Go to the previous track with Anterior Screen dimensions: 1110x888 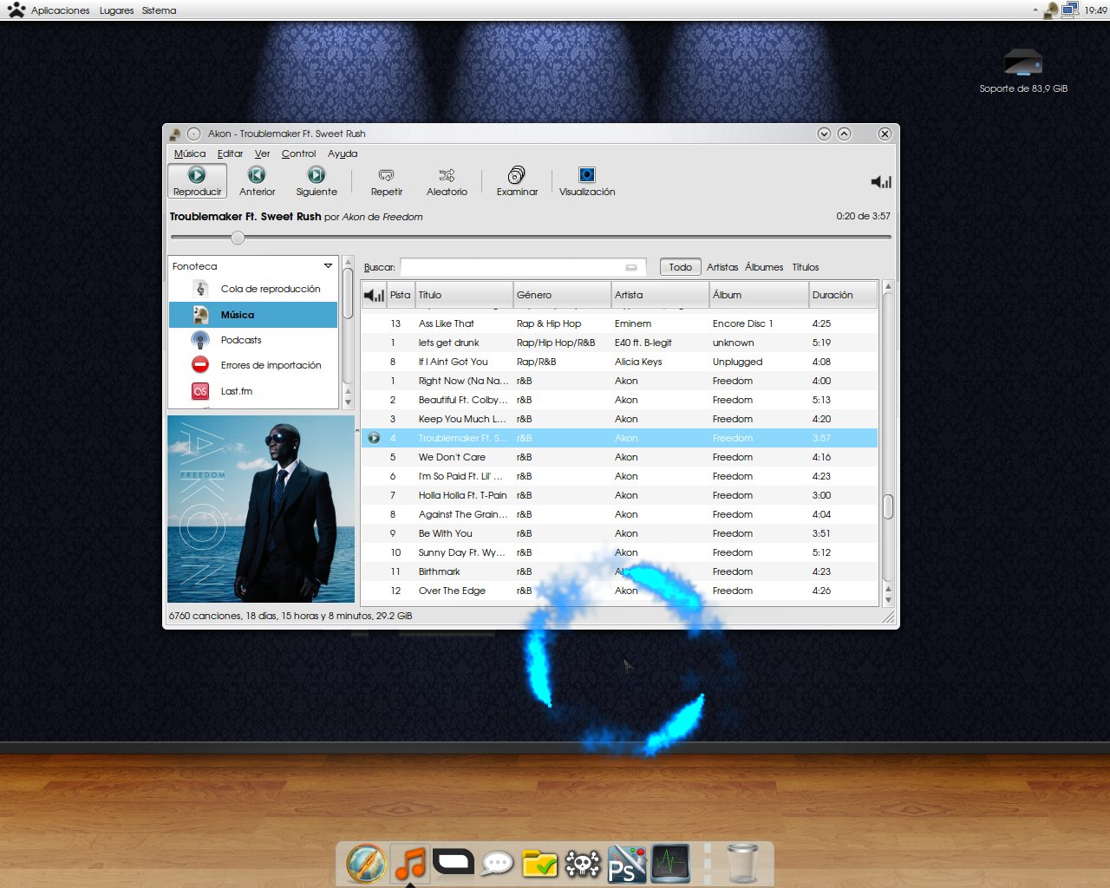257,181
